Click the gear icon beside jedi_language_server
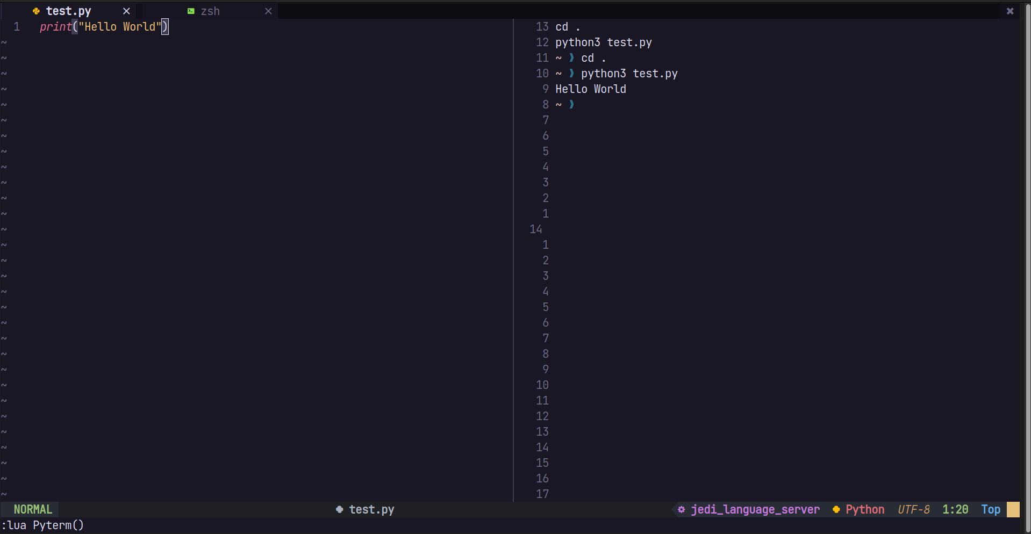The height and width of the screenshot is (534, 1031). coord(681,509)
